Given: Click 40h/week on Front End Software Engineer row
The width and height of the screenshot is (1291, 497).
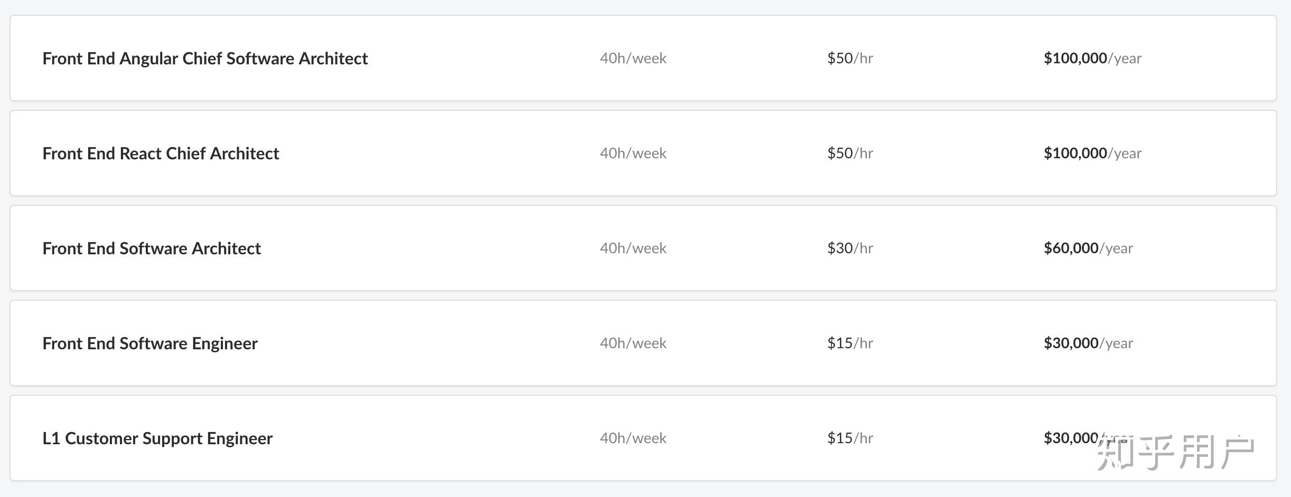Looking at the screenshot, I should [x=633, y=343].
